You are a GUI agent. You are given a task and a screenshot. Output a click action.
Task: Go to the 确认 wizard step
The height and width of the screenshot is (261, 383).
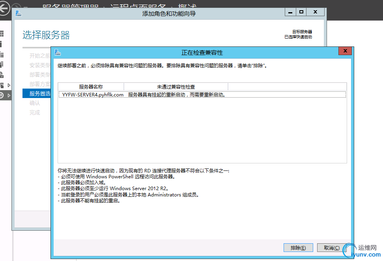[x=35, y=103]
